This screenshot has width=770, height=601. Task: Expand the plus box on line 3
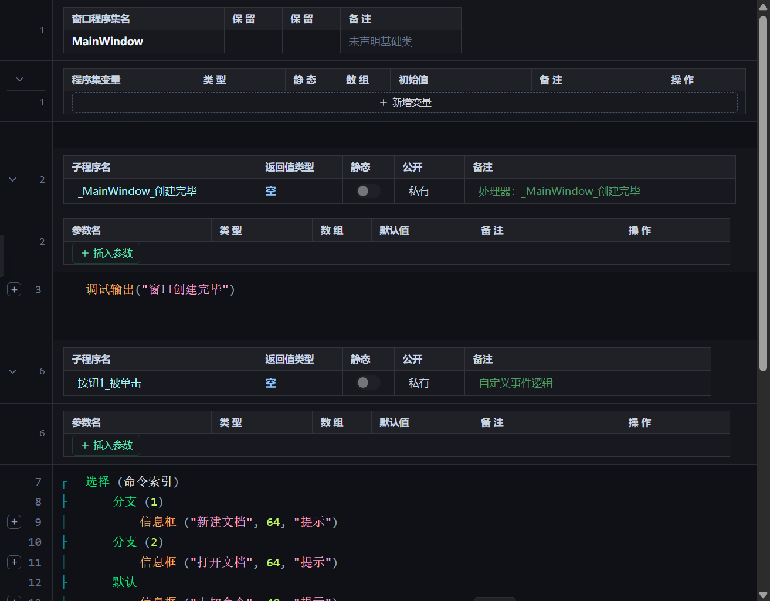[14, 289]
